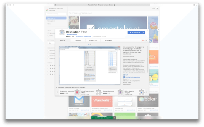The image size is (204, 127).
Task: Click the Responsive Inspector extension icon
Action: [x=77, y=92]
